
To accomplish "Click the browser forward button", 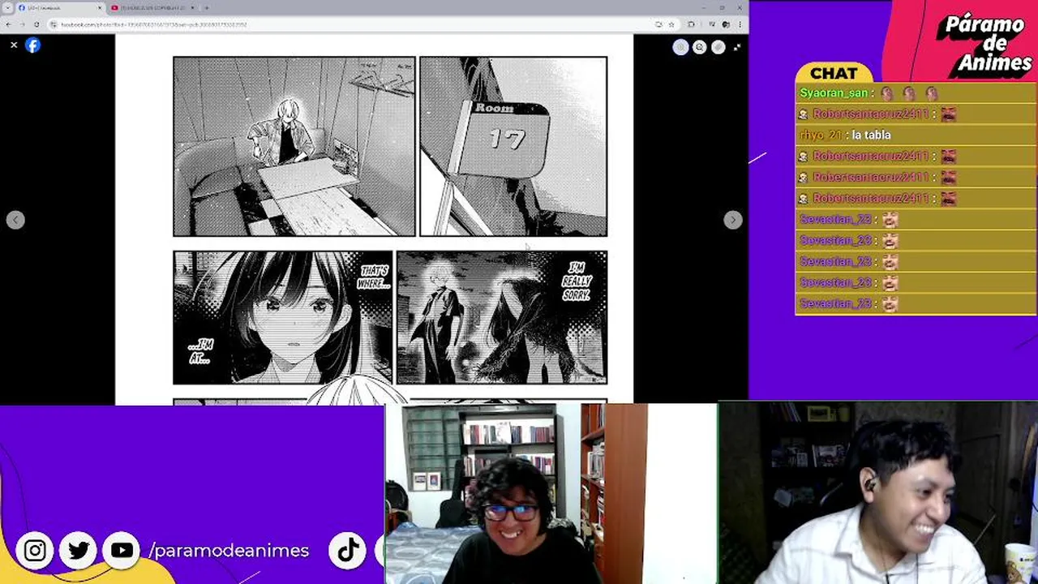I will coord(22,24).
